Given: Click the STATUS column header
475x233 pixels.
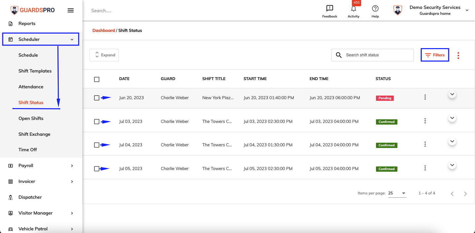Looking at the screenshot, I should click(383, 79).
